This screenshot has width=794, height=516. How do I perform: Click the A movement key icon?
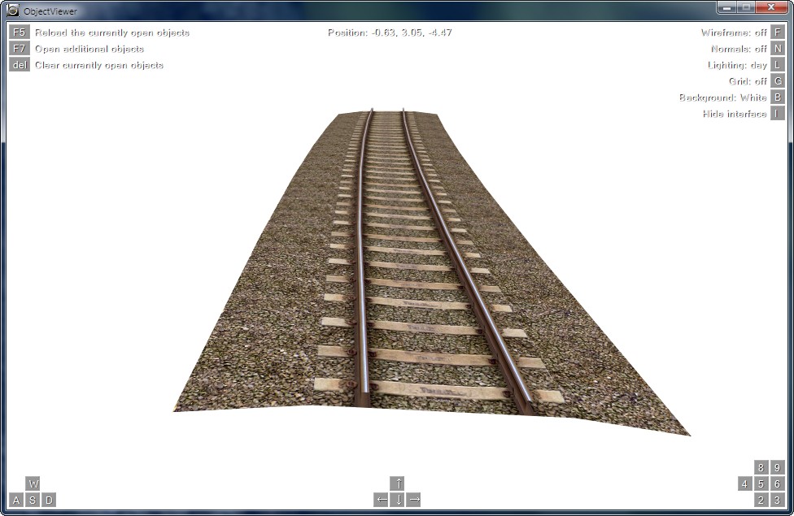tap(16, 500)
